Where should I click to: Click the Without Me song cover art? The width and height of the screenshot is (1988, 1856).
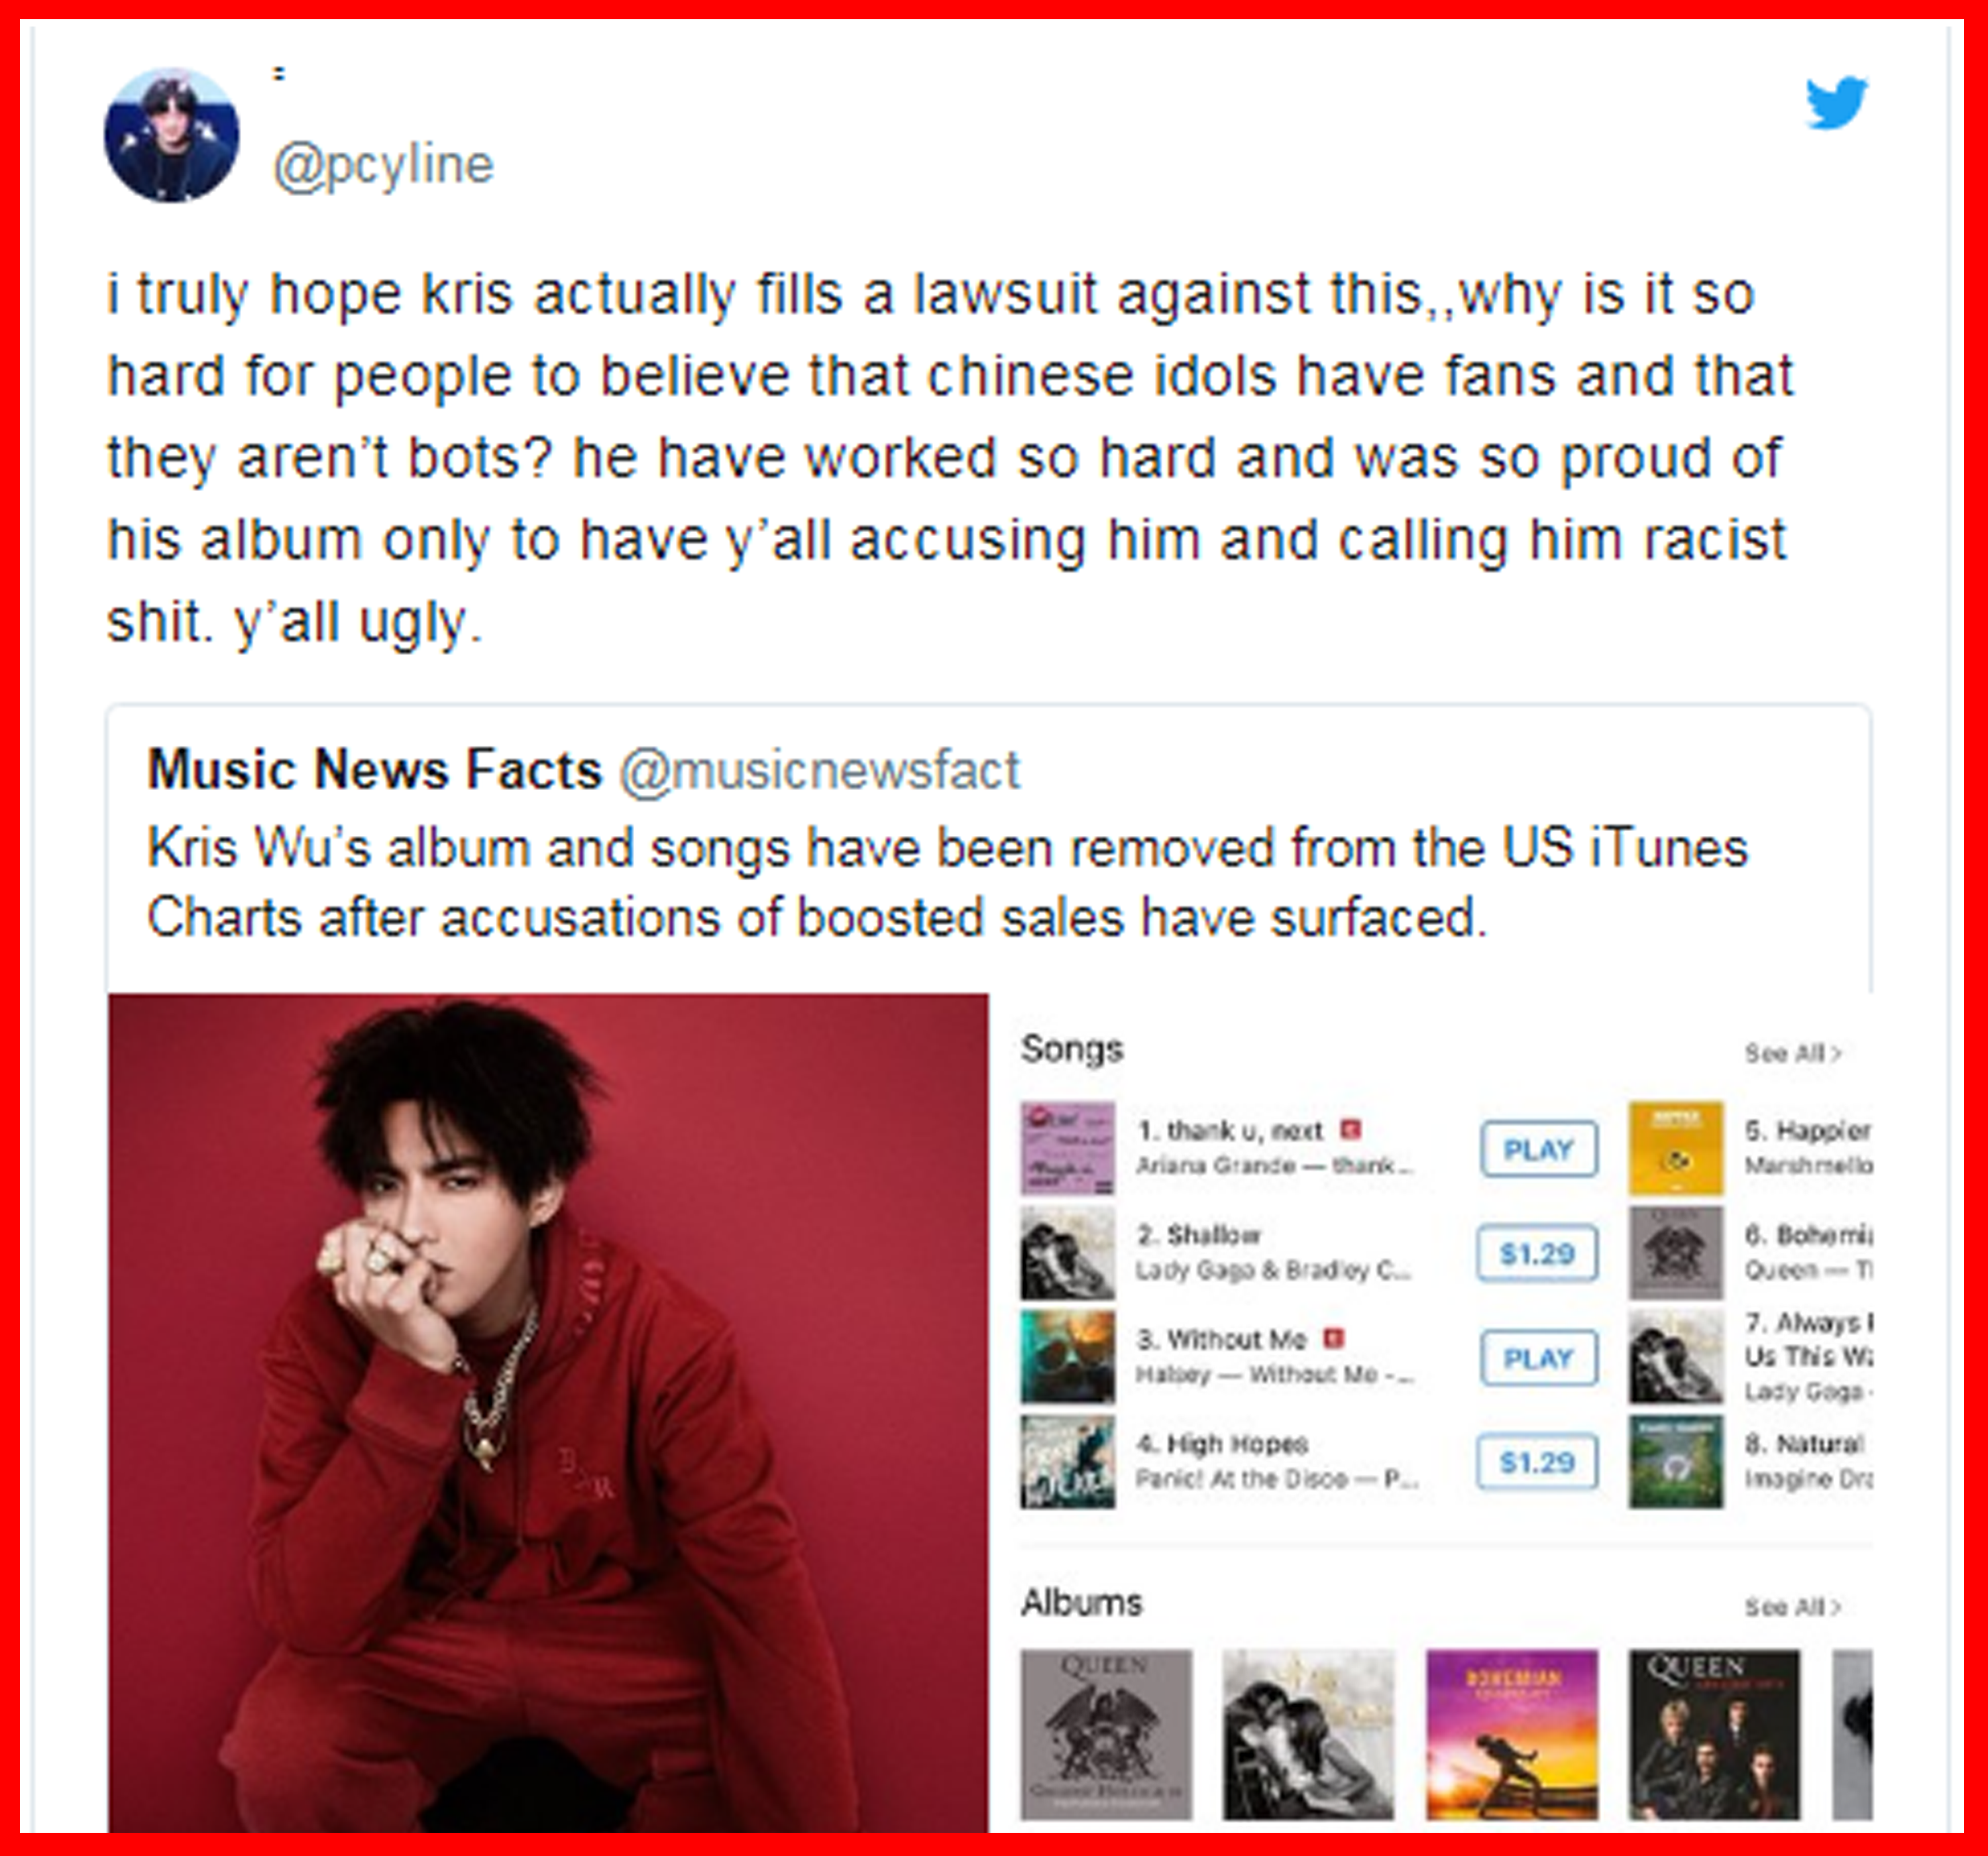[x=1067, y=1357]
